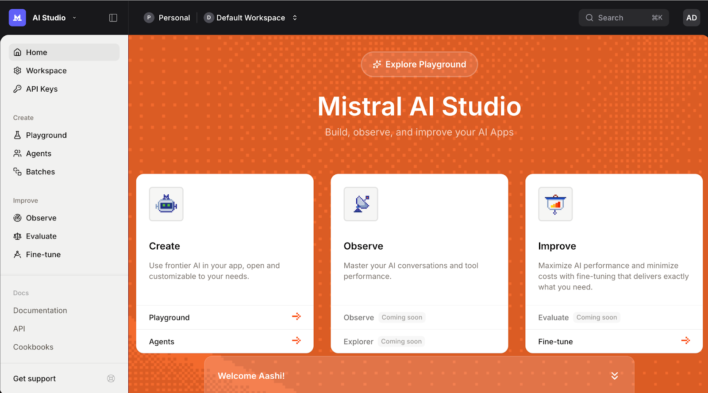Image resolution: width=708 pixels, height=393 pixels.
Task: Click the Create card robot icon
Action: pos(166,204)
